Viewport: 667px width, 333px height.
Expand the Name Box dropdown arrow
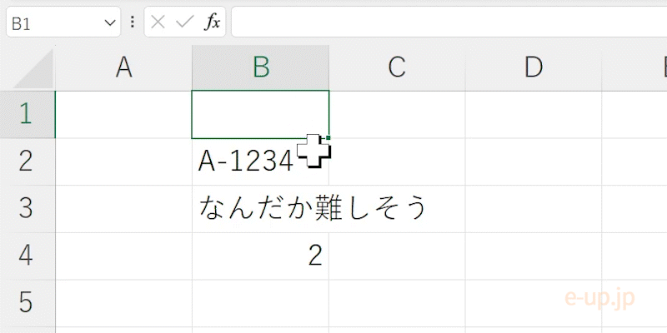(110, 22)
